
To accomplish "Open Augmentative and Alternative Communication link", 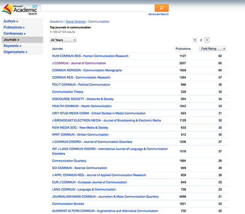I will pos(105,211).
